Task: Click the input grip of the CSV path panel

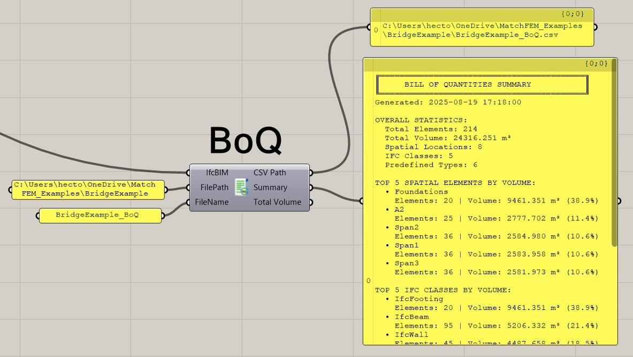Action: (368, 27)
